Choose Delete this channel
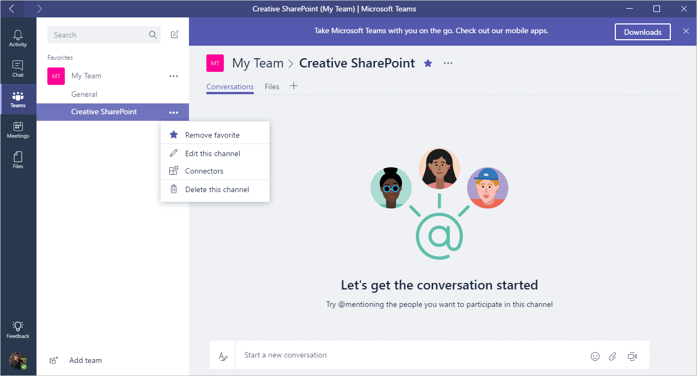The image size is (697, 376). pos(215,189)
